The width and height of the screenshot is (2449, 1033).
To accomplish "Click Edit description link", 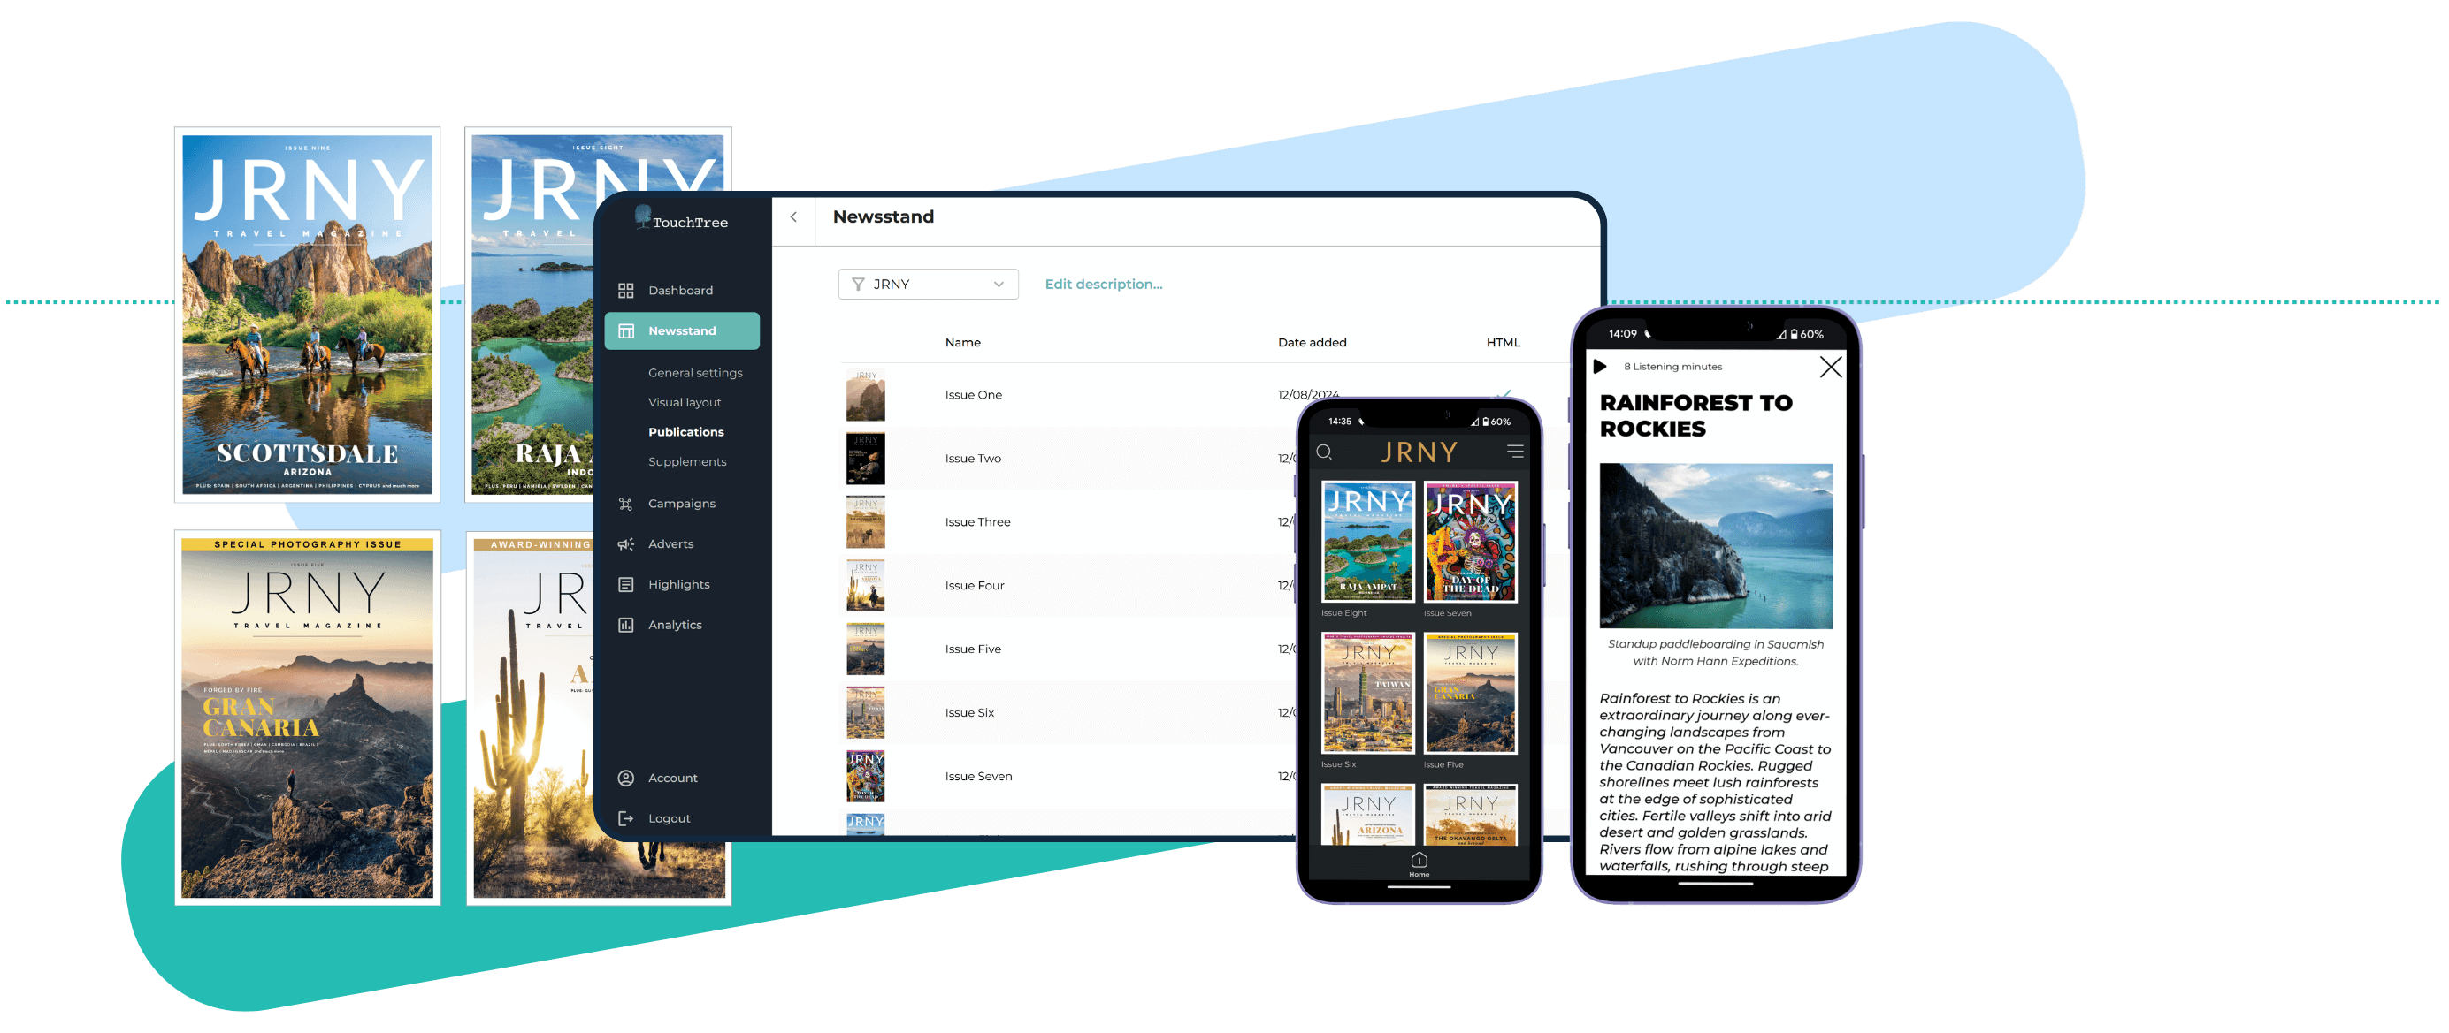I will tap(1103, 284).
